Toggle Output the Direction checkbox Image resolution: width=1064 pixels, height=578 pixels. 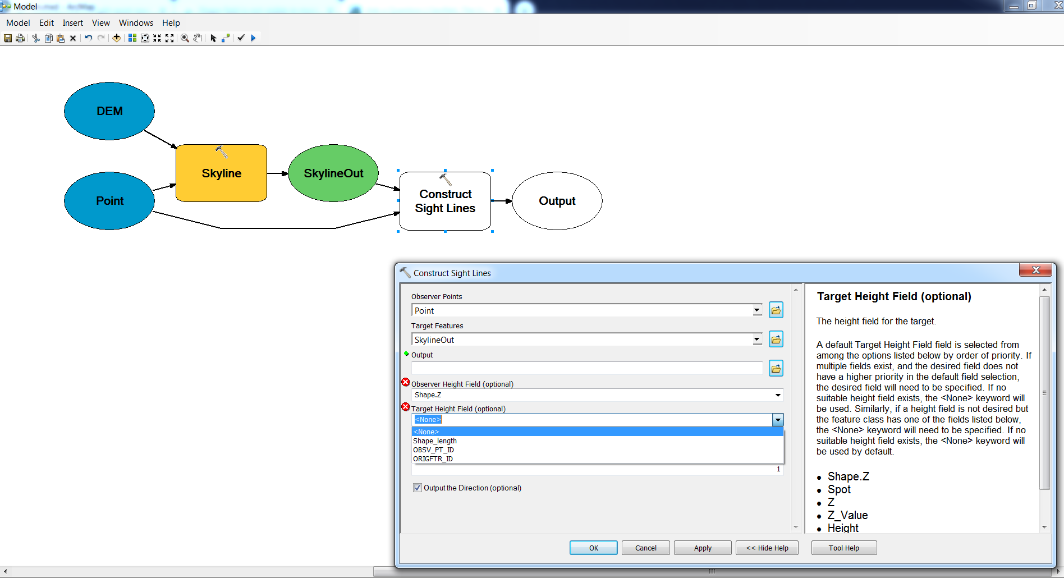coord(418,488)
